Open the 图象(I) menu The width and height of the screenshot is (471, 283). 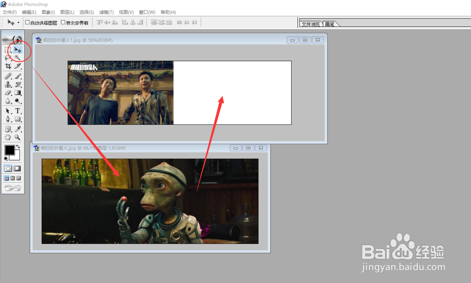48,12
